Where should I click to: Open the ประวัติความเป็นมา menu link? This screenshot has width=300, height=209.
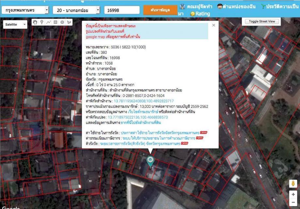point(282,7)
